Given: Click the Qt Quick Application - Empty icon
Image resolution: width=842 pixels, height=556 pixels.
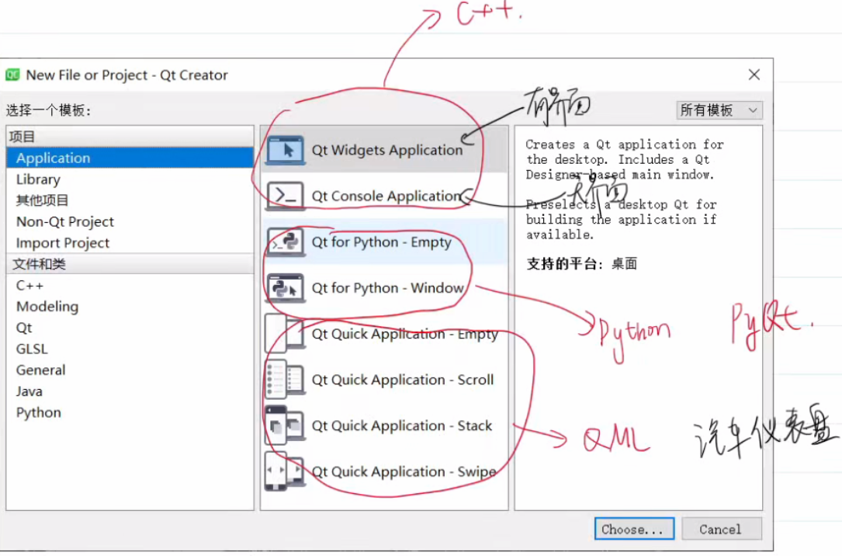Looking at the screenshot, I should click(285, 334).
